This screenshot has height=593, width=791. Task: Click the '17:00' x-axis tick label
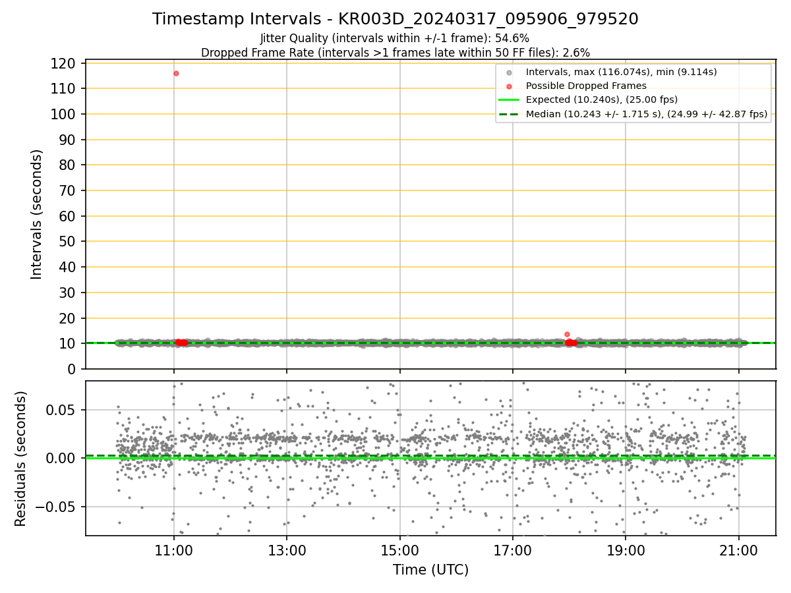point(512,551)
